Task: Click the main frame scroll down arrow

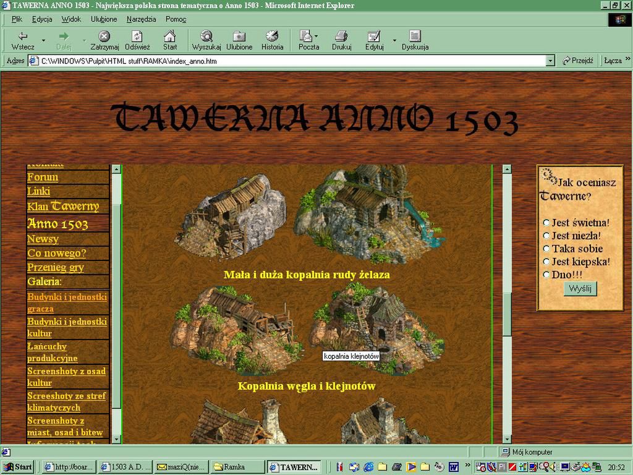Action: point(507,439)
